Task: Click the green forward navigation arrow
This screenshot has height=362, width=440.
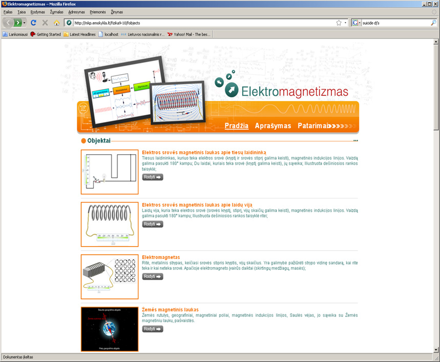Action: 18,23
